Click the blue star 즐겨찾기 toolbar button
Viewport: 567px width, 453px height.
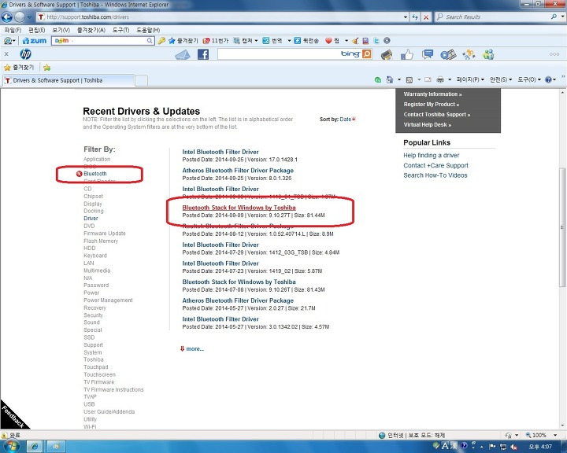[183, 41]
